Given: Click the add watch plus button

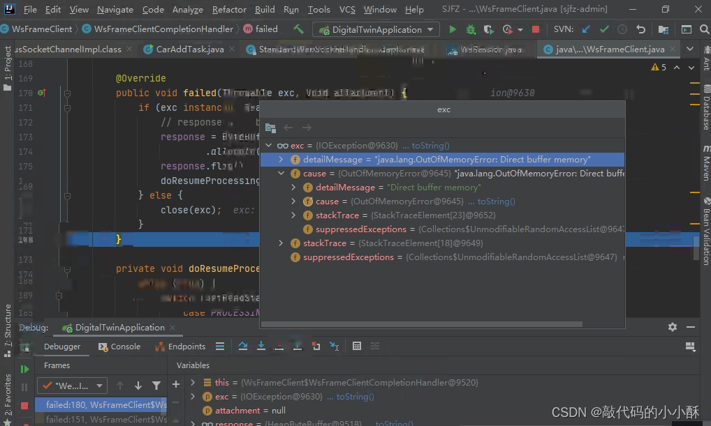Looking at the screenshot, I should click(x=176, y=385).
